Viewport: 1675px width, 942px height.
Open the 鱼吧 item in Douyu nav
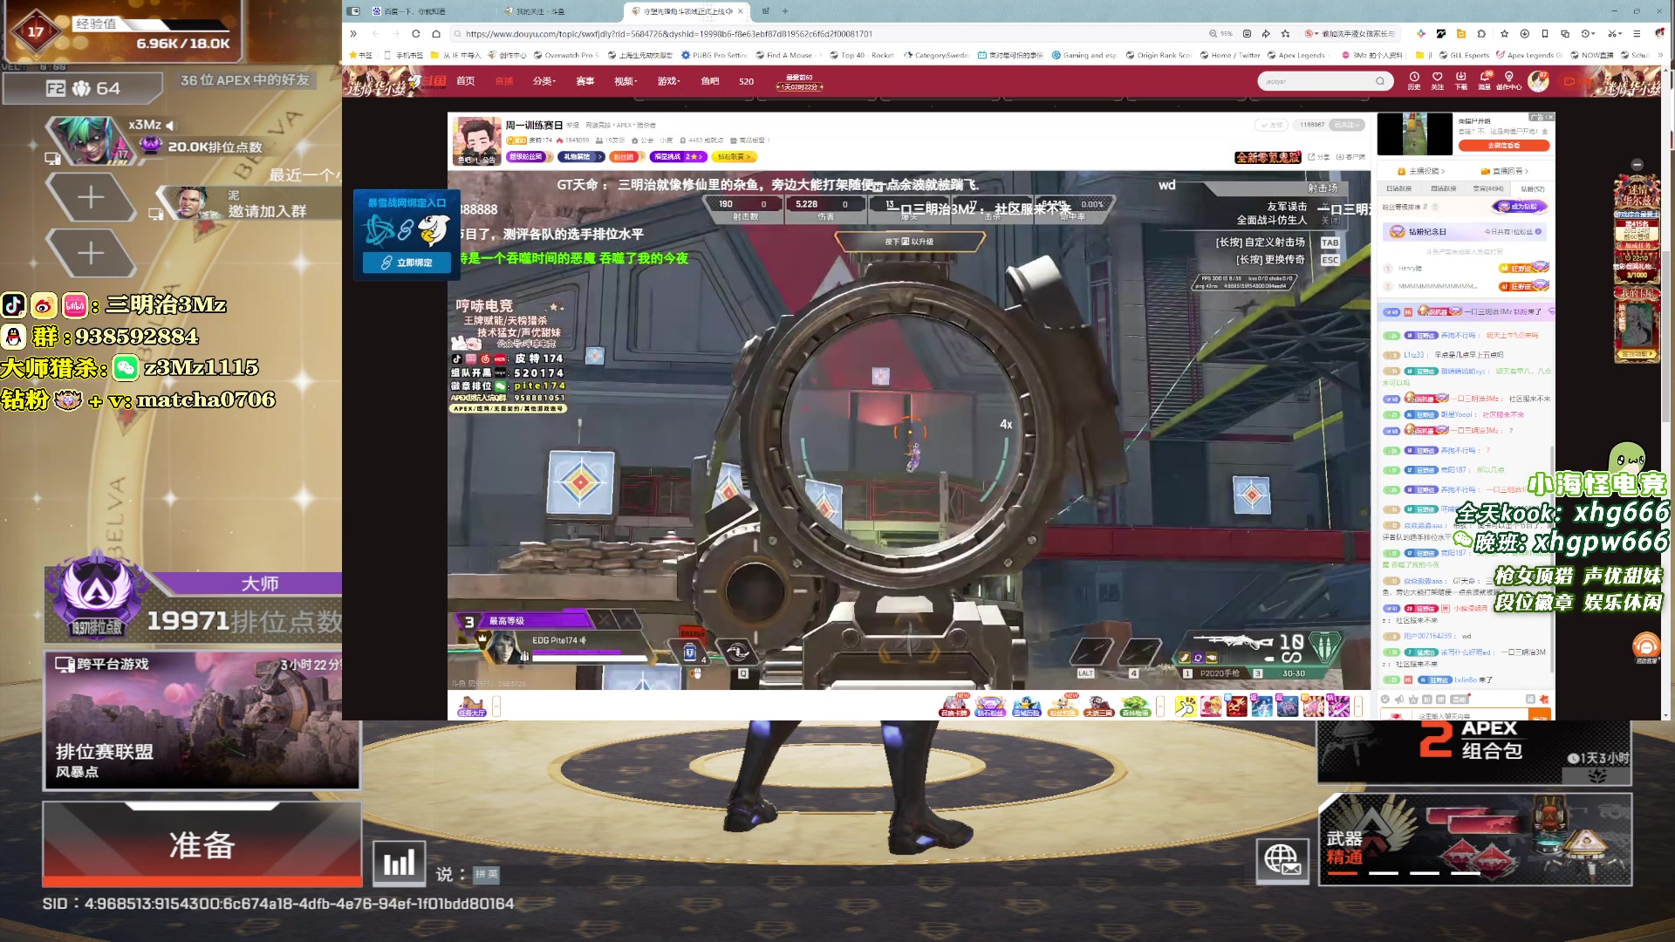point(710,81)
